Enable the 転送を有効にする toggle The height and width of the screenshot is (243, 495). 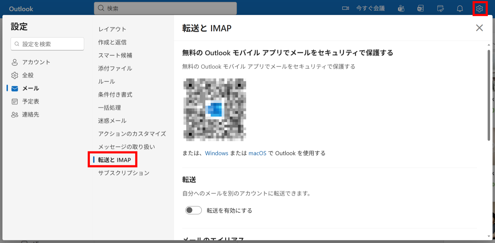[193, 210]
